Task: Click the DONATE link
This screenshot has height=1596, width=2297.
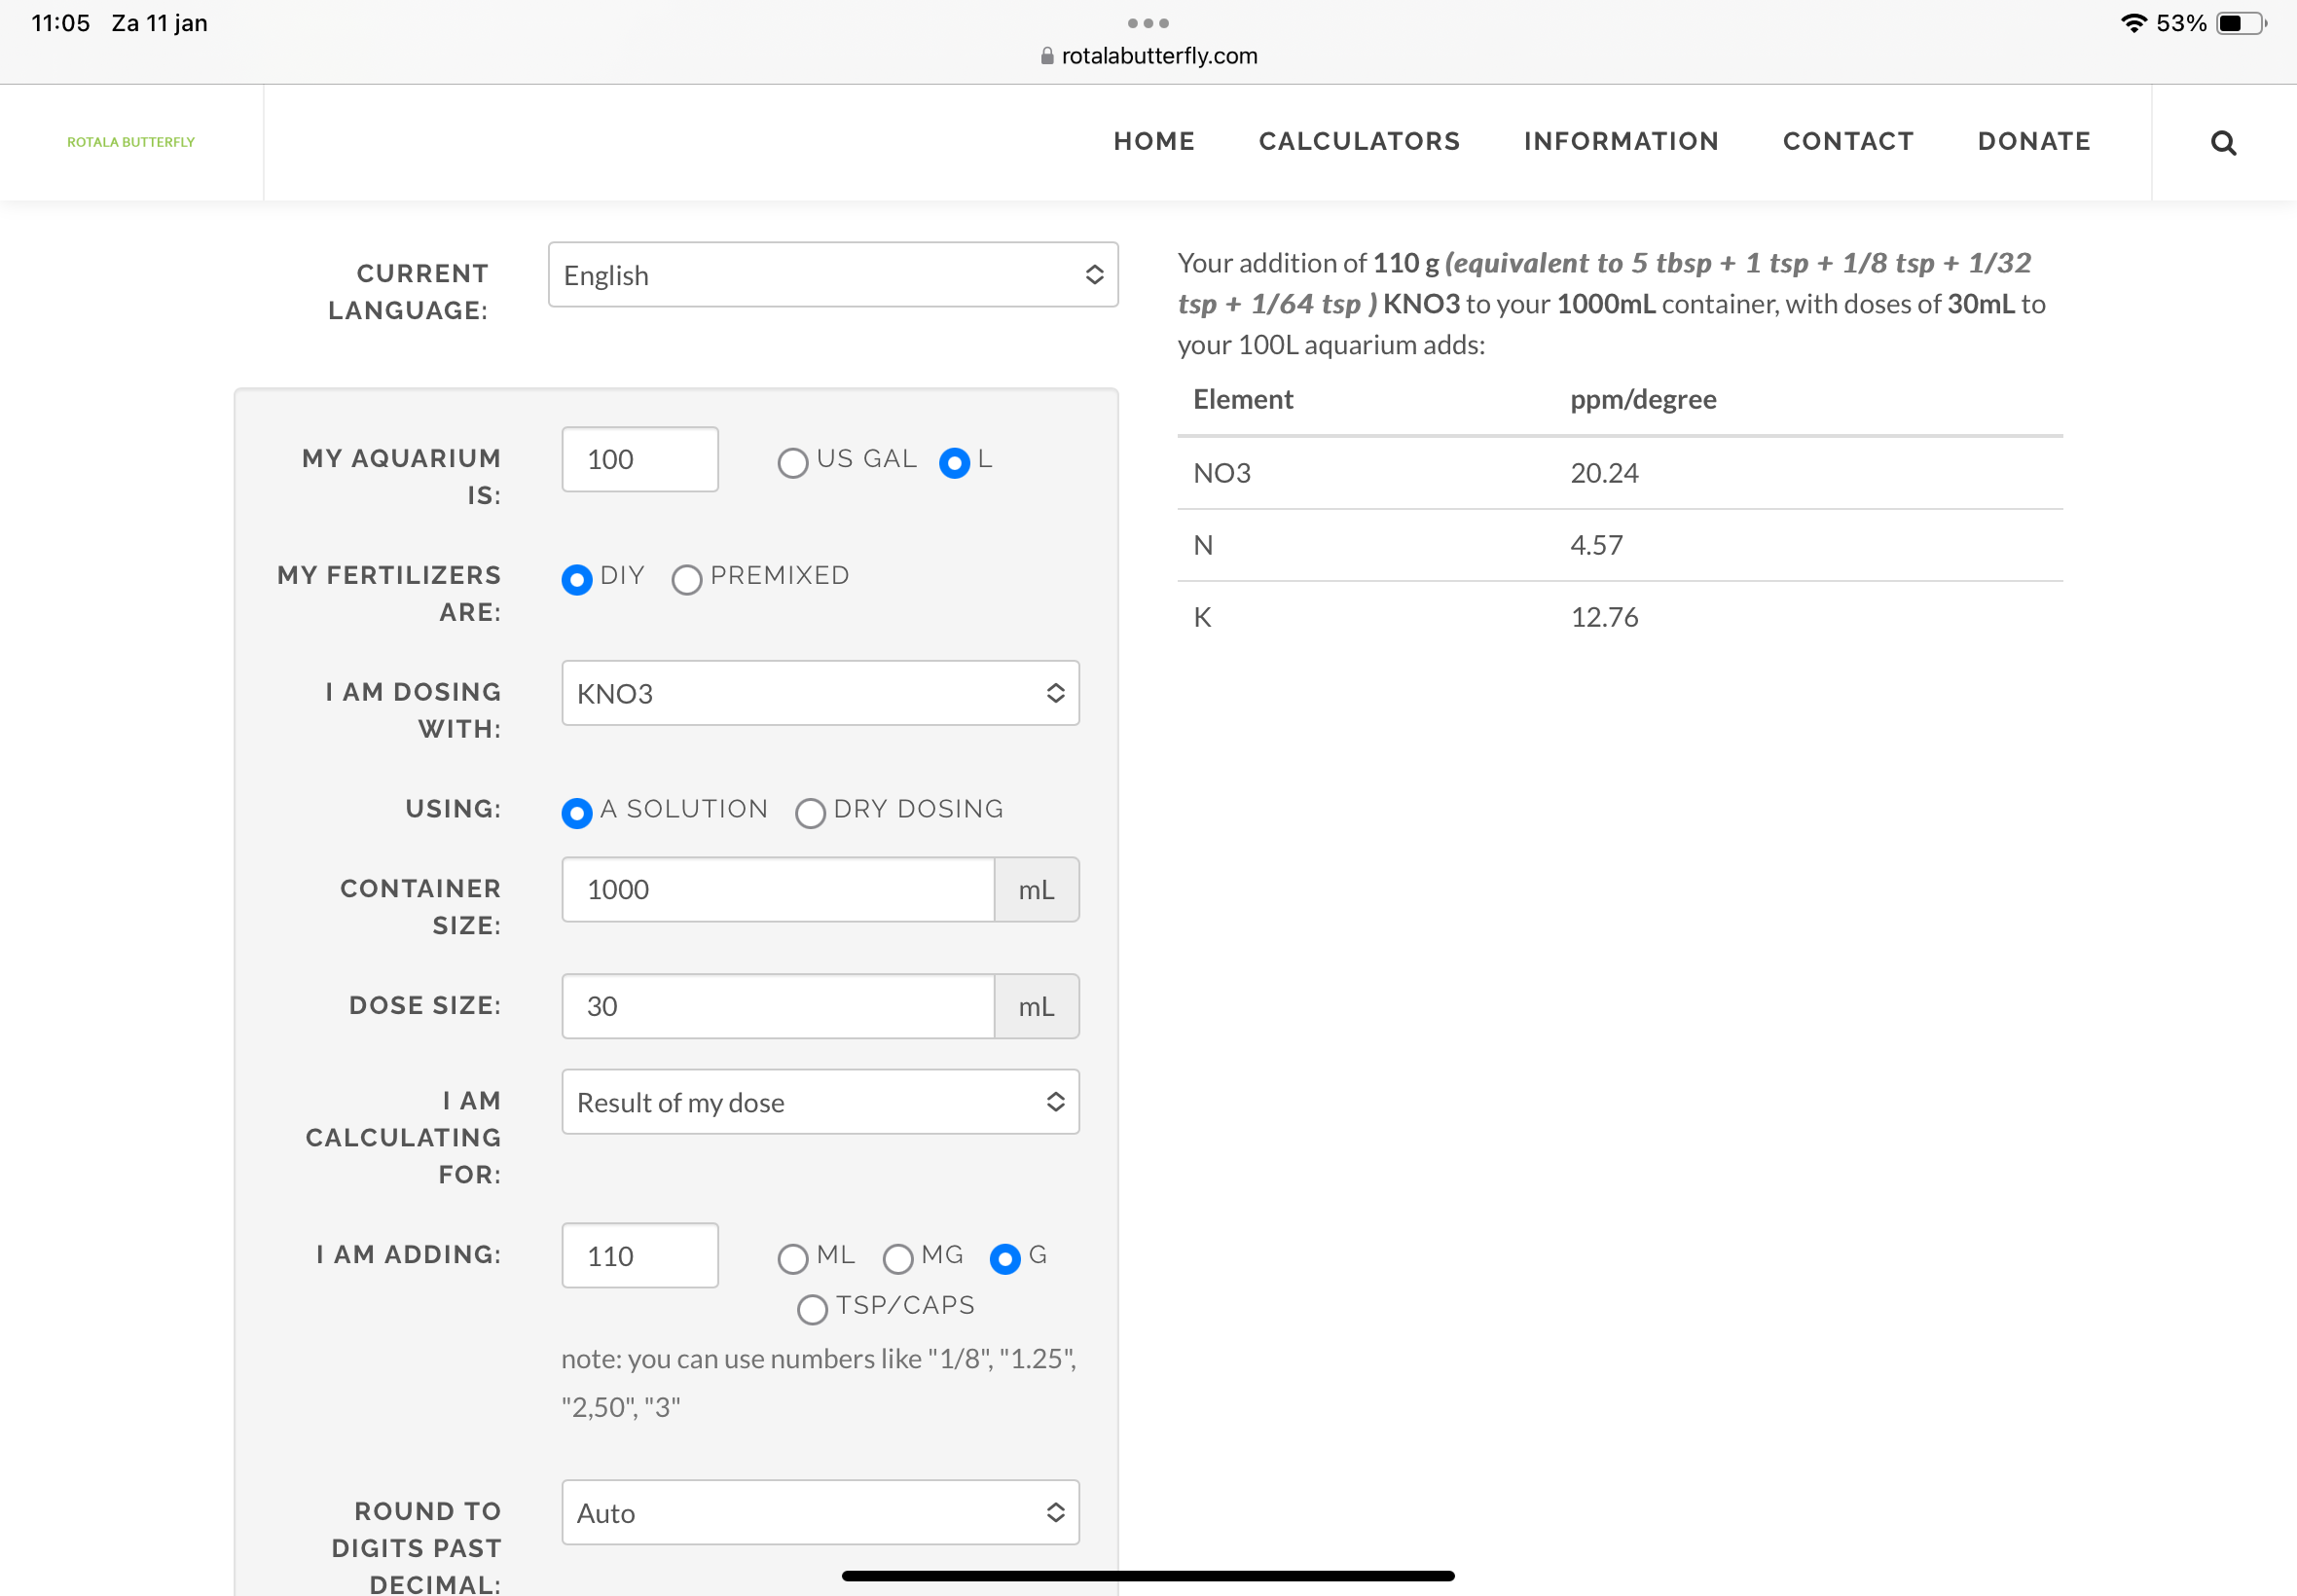Action: pos(2033,141)
